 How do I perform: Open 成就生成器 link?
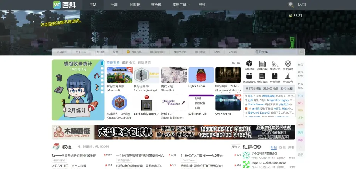point(180,52)
